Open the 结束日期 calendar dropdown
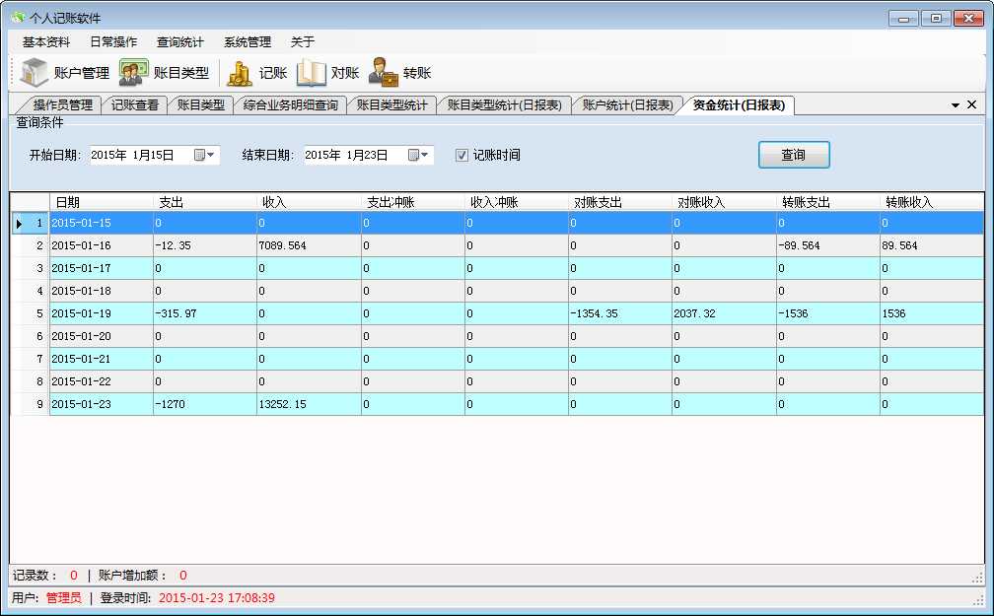 click(x=418, y=156)
